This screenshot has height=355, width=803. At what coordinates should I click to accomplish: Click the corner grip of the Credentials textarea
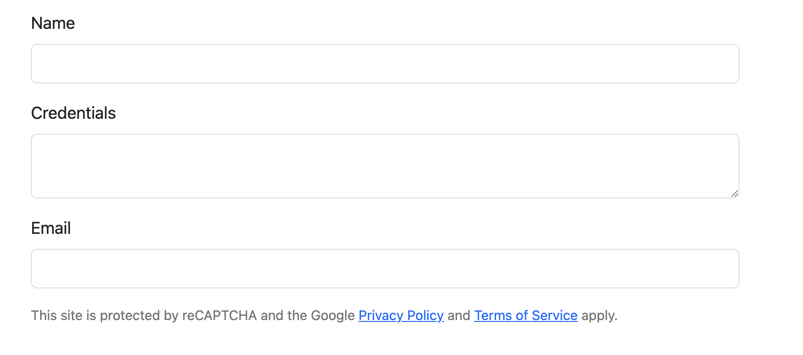point(735,193)
